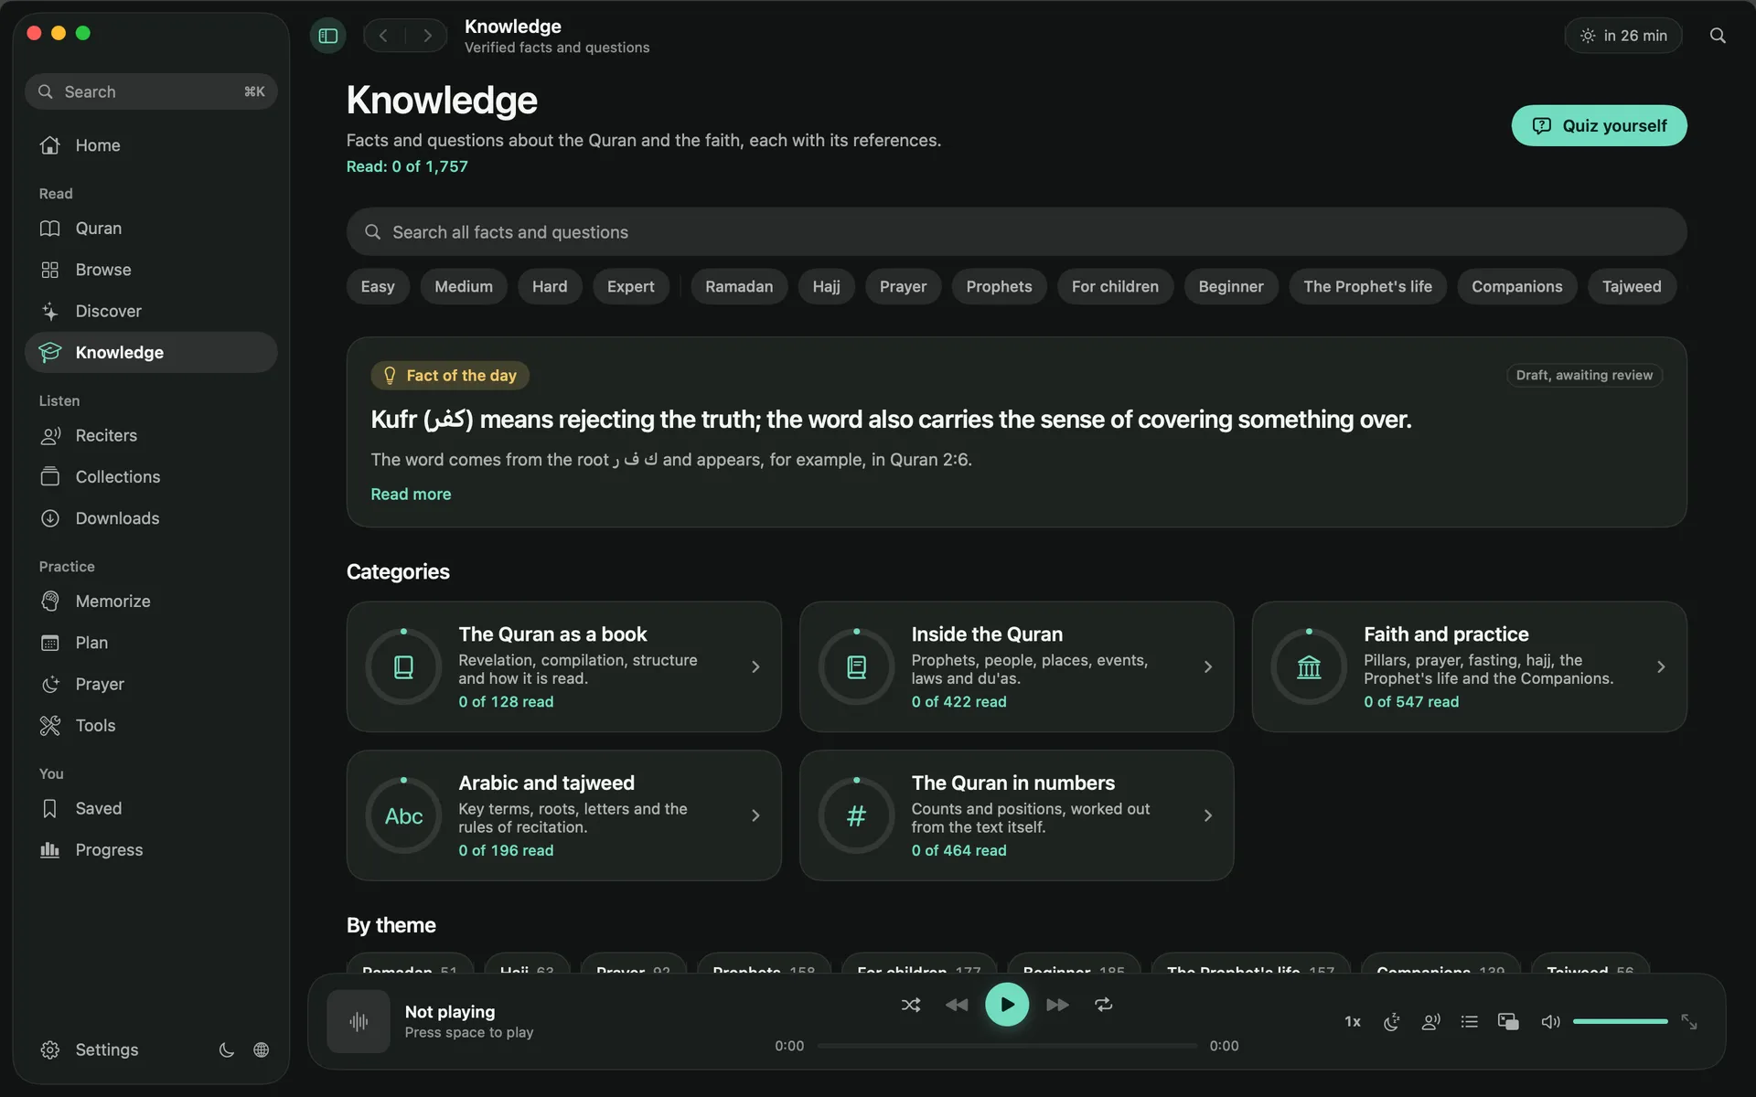1756x1097 pixels.
Task: Filter facts by Hard difficulty
Action: coord(550,286)
